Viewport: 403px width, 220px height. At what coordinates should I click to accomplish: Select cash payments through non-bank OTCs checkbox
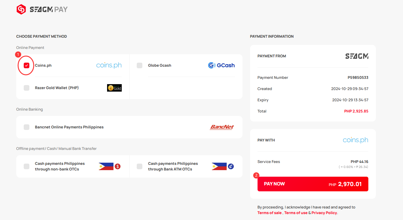tap(27, 166)
